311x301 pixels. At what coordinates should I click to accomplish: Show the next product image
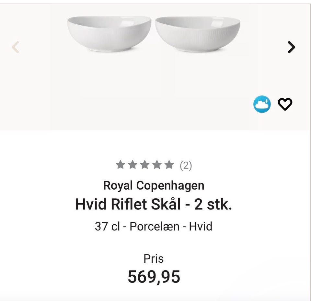tap(292, 47)
